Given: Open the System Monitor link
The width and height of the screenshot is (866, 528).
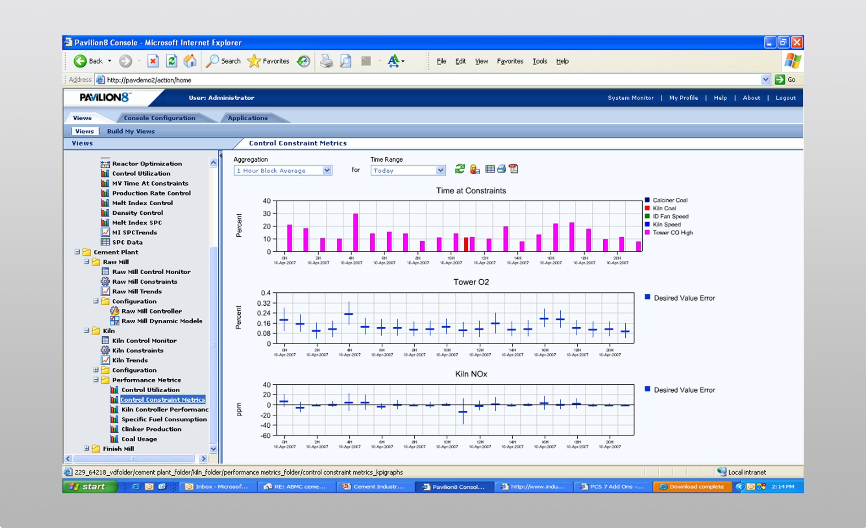Looking at the screenshot, I should (631, 98).
